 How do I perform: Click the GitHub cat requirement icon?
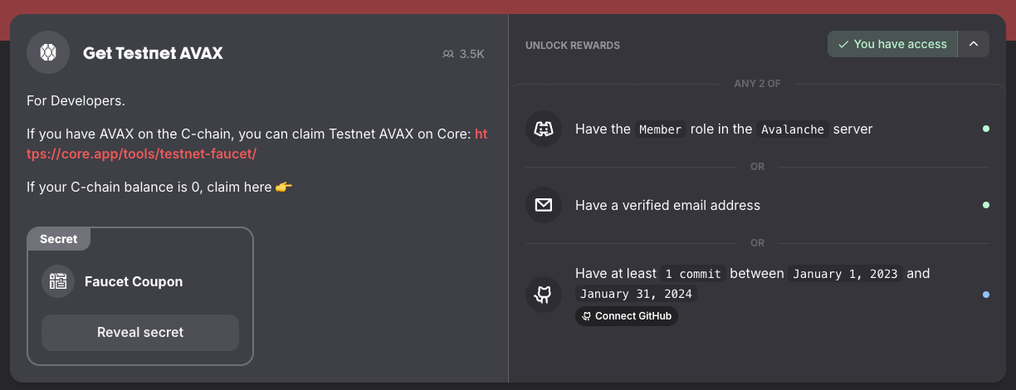click(x=544, y=295)
